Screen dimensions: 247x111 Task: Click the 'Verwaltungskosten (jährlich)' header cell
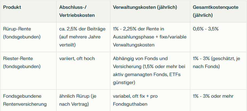[145, 7]
